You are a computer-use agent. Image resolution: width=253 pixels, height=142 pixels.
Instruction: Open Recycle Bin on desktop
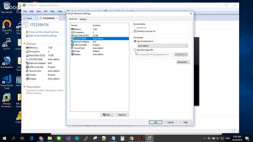coord(7,7)
